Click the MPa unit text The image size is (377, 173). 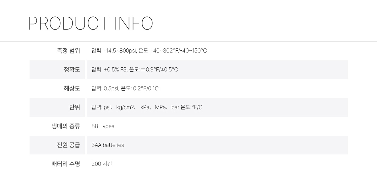tap(160, 107)
